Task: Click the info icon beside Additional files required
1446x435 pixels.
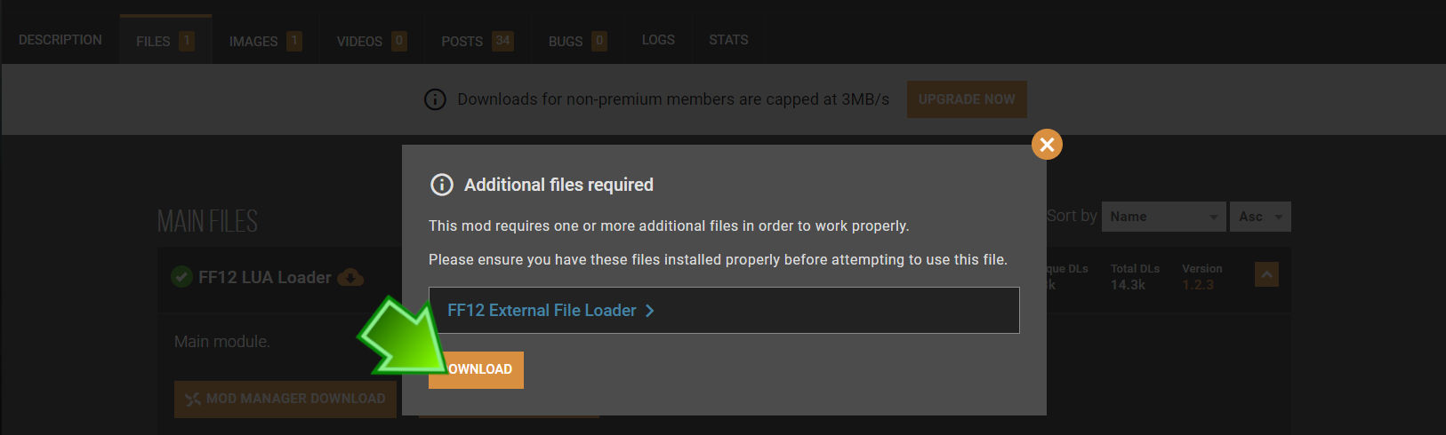Action: (442, 185)
